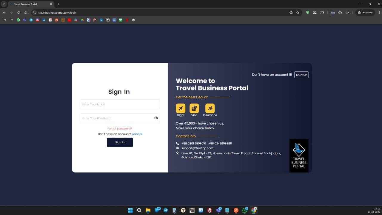This screenshot has height=215, width=382.
Task: Click the Chrome extensions puzzle icon
Action: point(322,12)
